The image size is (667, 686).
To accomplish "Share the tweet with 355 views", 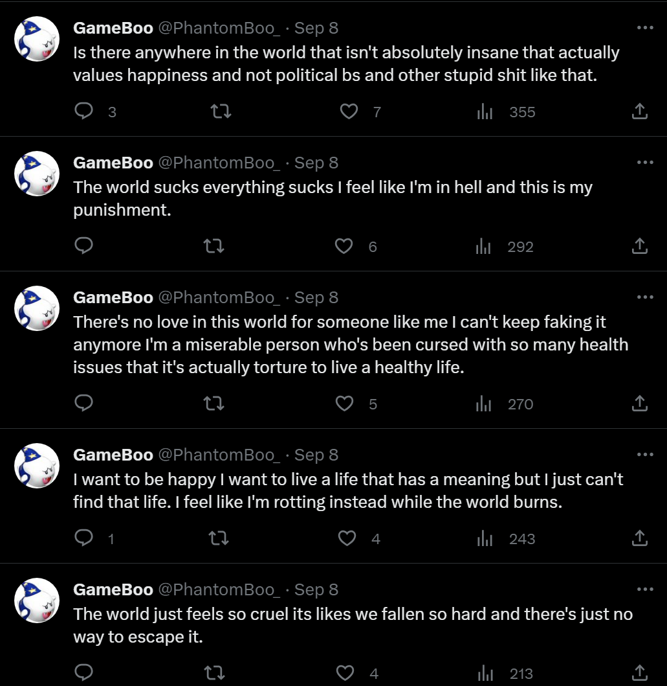I will click(x=639, y=111).
